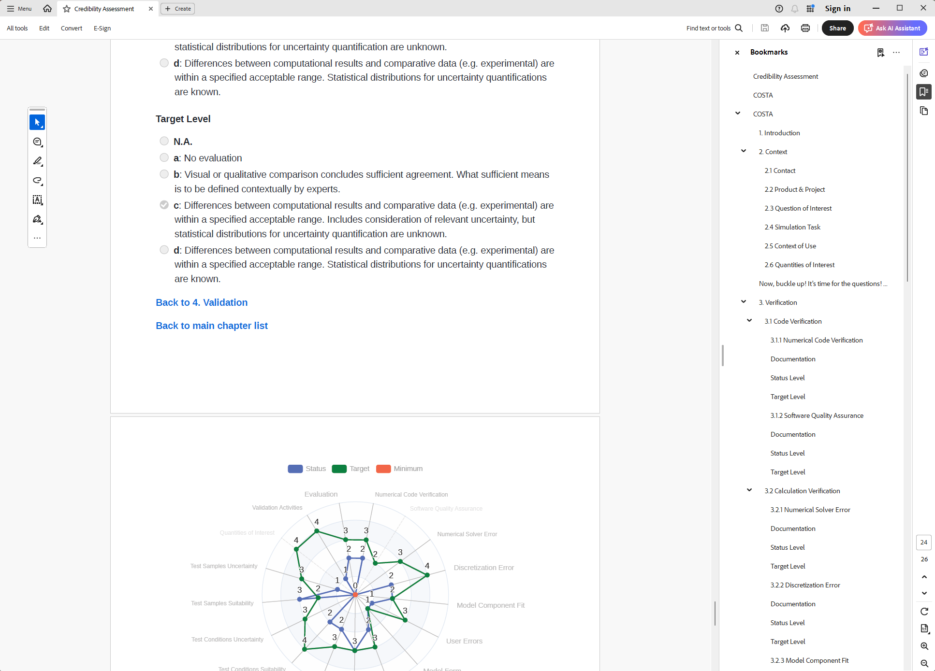Collapse the 3. Verification bookmark
The image size is (935, 671).
coord(744,302)
